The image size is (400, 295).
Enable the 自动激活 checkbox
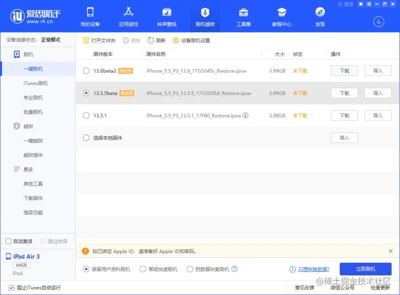click(x=8, y=241)
